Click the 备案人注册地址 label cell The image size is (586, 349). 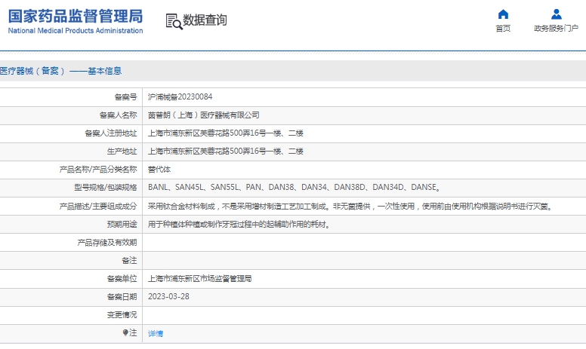(111, 133)
